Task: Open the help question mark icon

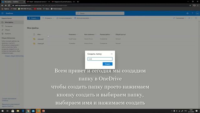Action: [192, 13]
